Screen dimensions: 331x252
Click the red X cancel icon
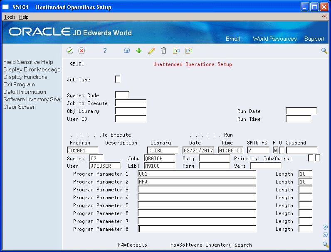point(82,51)
